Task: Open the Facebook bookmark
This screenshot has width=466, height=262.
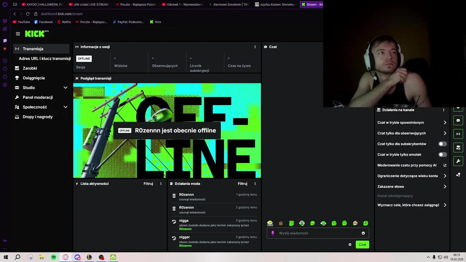Action: pos(43,22)
